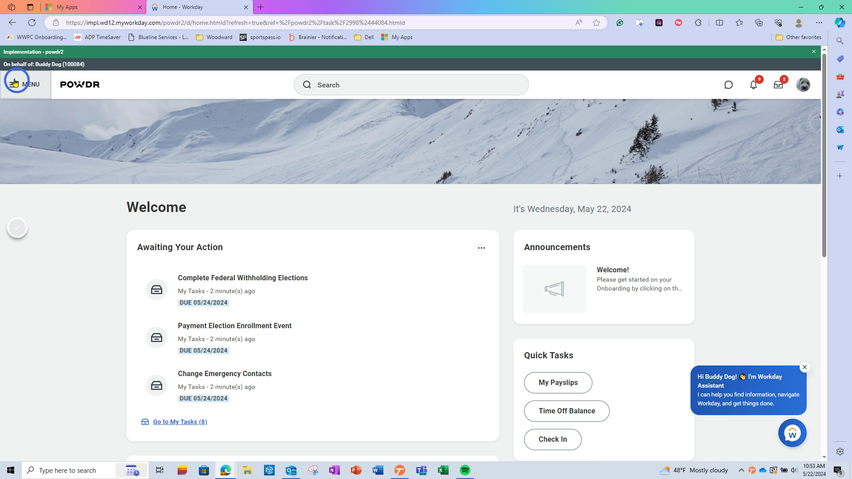Click the Time Off Balance quick task
The height and width of the screenshot is (479, 852).
pos(567,411)
